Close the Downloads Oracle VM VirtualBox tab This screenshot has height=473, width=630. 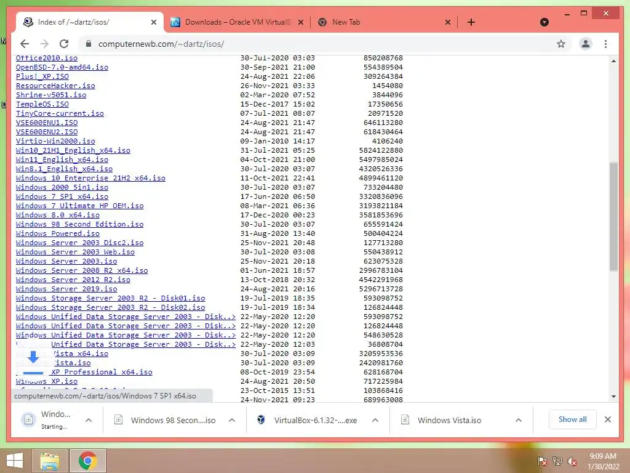point(300,22)
